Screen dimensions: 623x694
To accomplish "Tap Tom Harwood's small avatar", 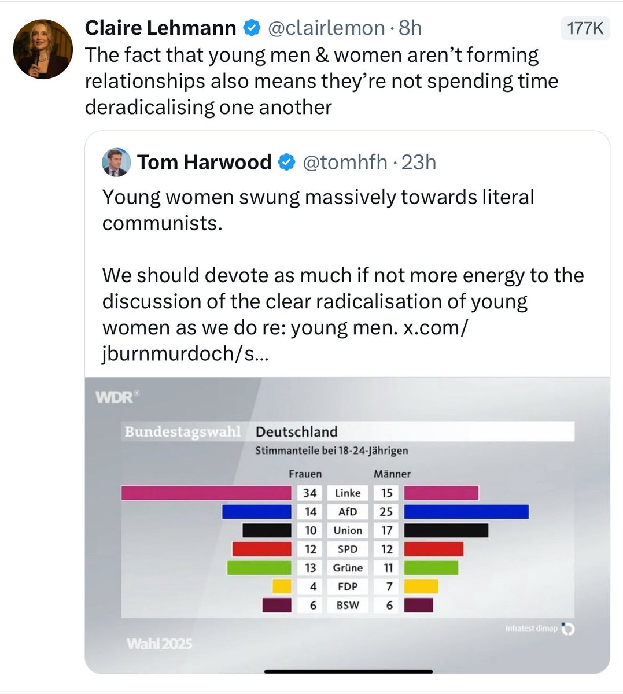I will (116, 162).
